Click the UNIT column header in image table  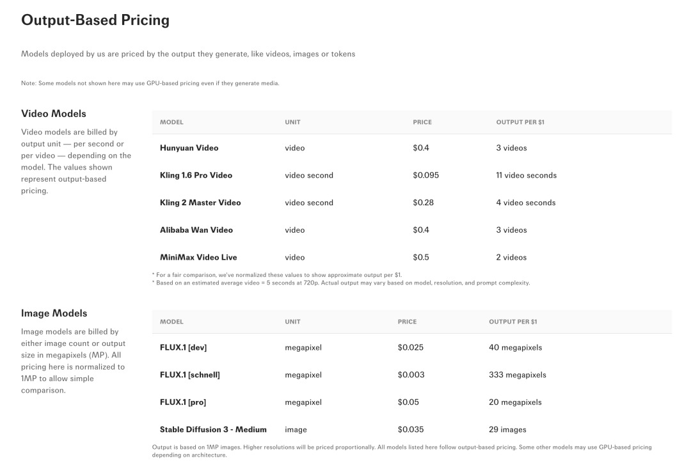[292, 322]
